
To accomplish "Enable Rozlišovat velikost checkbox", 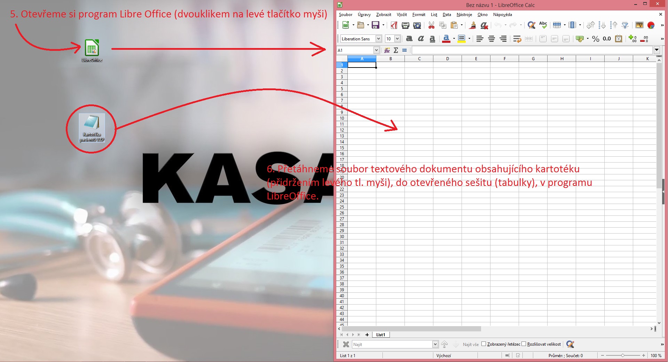I will [524, 344].
